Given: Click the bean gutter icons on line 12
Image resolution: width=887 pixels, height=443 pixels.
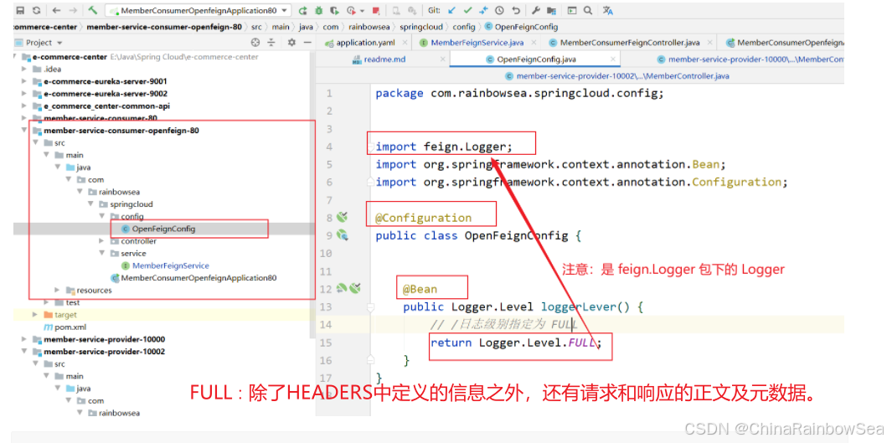Looking at the screenshot, I should click(x=348, y=289).
